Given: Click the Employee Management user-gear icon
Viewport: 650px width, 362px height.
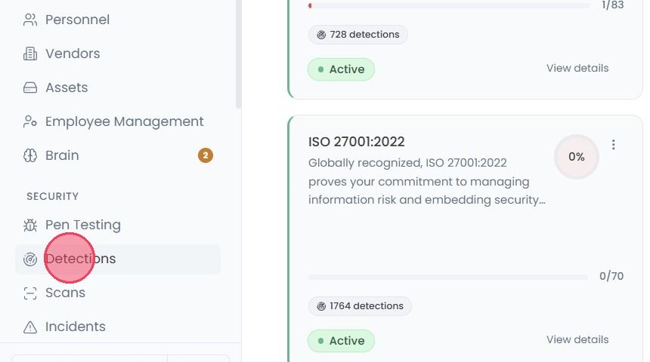Looking at the screenshot, I should click(30, 121).
